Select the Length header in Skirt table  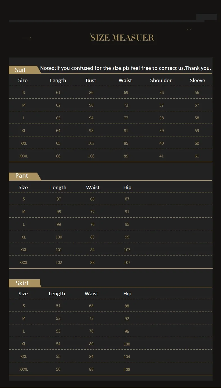[57, 294]
